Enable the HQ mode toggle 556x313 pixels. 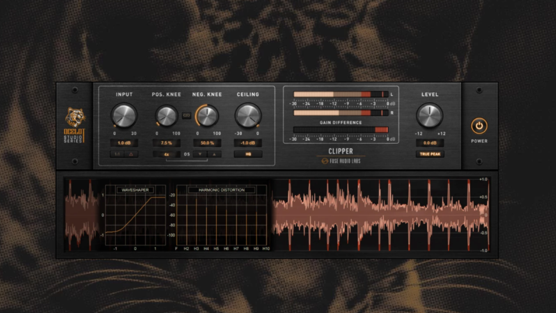(248, 154)
